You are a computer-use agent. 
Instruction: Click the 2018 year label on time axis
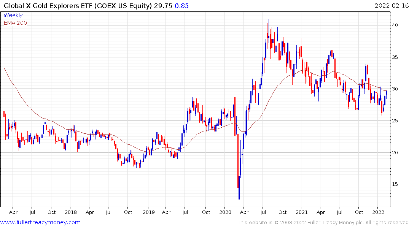pyautogui.click(x=71, y=212)
